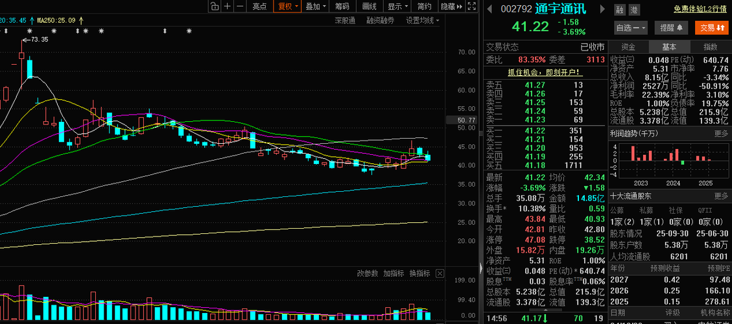Click the 委比 83.35% value
This screenshot has width=732, height=324.
click(532, 60)
